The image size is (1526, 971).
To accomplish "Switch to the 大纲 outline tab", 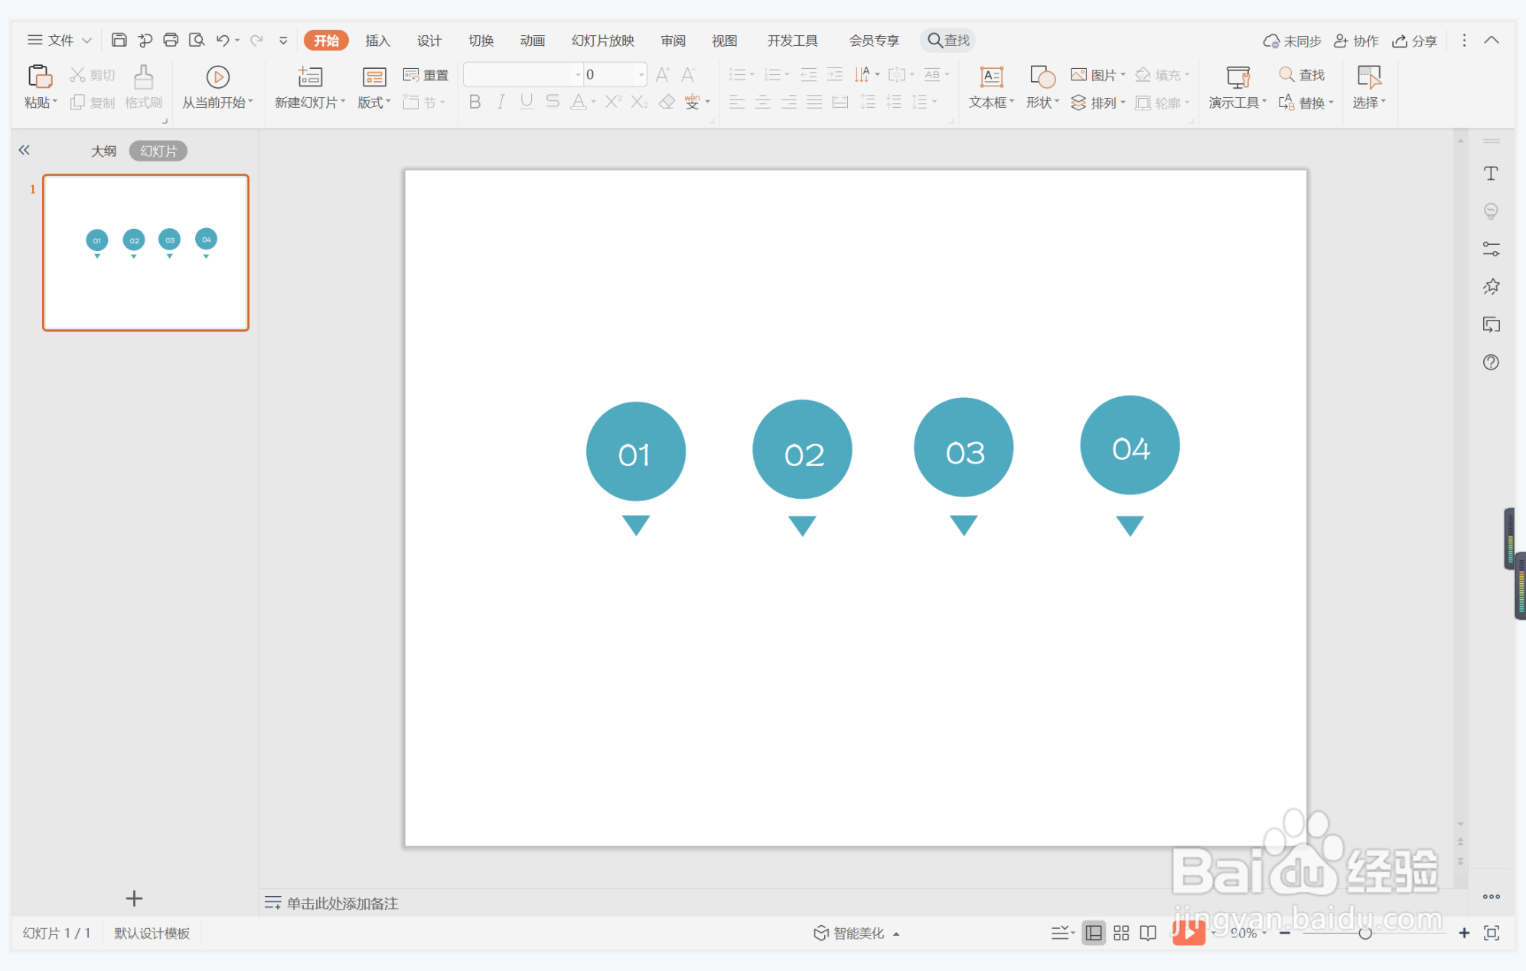I will click(x=103, y=151).
